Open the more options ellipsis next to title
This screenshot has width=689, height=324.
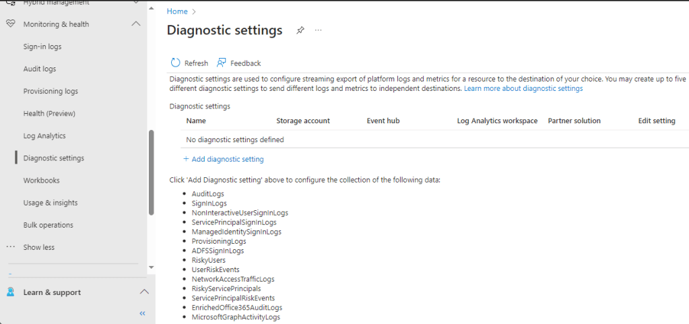pos(319,30)
